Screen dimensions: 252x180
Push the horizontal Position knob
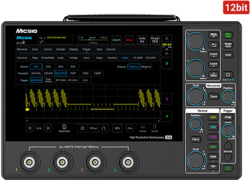coord(228,96)
